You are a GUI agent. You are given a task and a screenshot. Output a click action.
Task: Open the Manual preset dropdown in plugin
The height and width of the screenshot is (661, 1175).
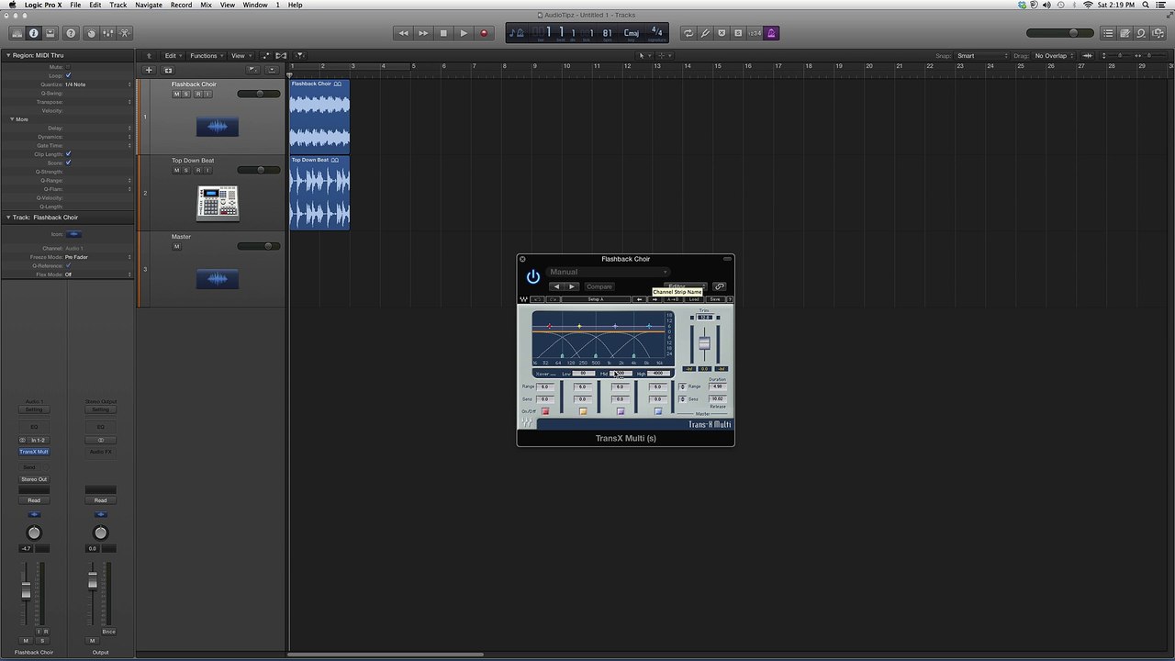pyautogui.click(x=609, y=272)
